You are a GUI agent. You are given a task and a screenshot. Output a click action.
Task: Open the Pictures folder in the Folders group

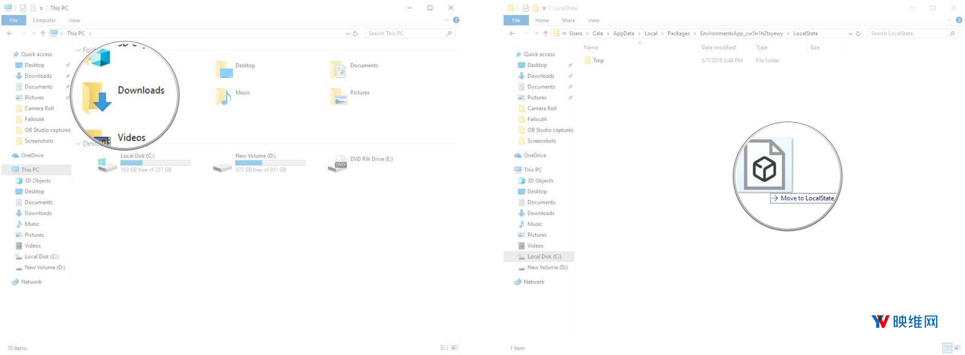click(340, 96)
